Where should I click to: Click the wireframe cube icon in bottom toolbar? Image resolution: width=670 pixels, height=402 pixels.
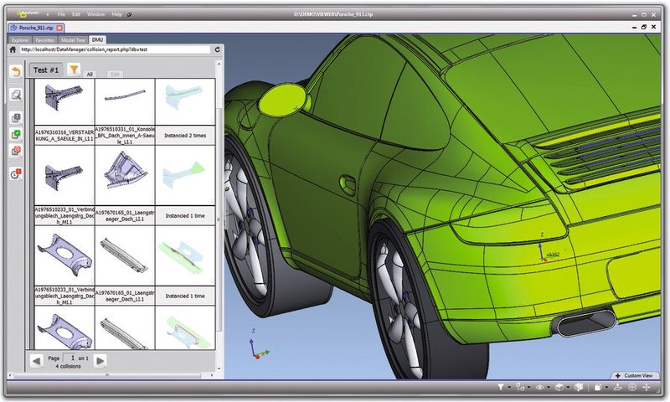click(559, 387)
